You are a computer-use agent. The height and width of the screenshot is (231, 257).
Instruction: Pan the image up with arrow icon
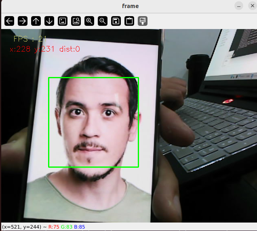36,21
